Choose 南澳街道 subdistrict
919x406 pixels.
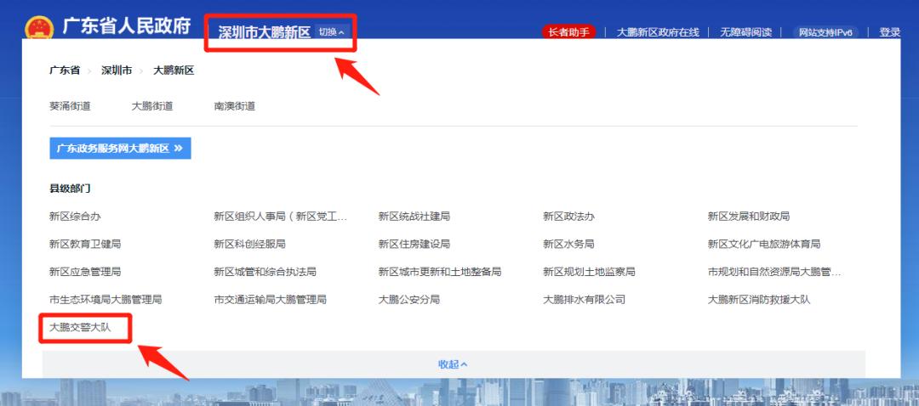click(235, 106)
